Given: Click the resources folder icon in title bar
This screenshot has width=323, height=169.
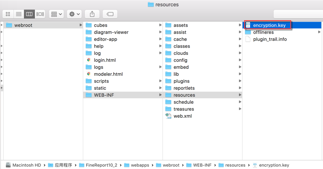Looking at the screenshot, I should click(151, 5).
